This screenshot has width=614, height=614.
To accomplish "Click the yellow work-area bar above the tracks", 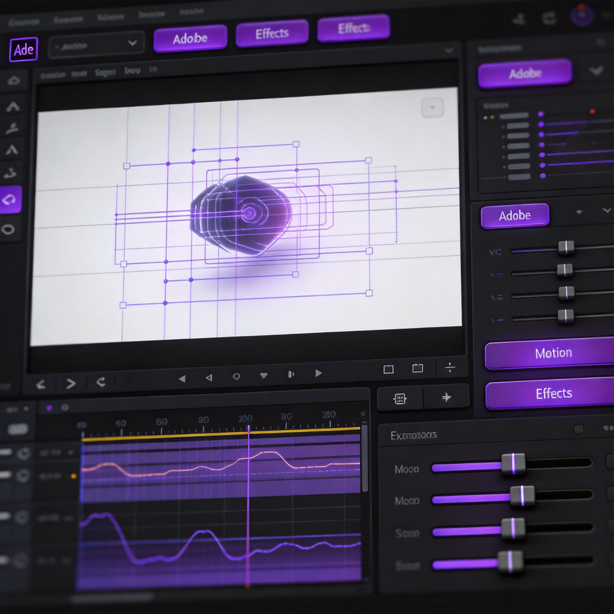I will pos(221,434).
